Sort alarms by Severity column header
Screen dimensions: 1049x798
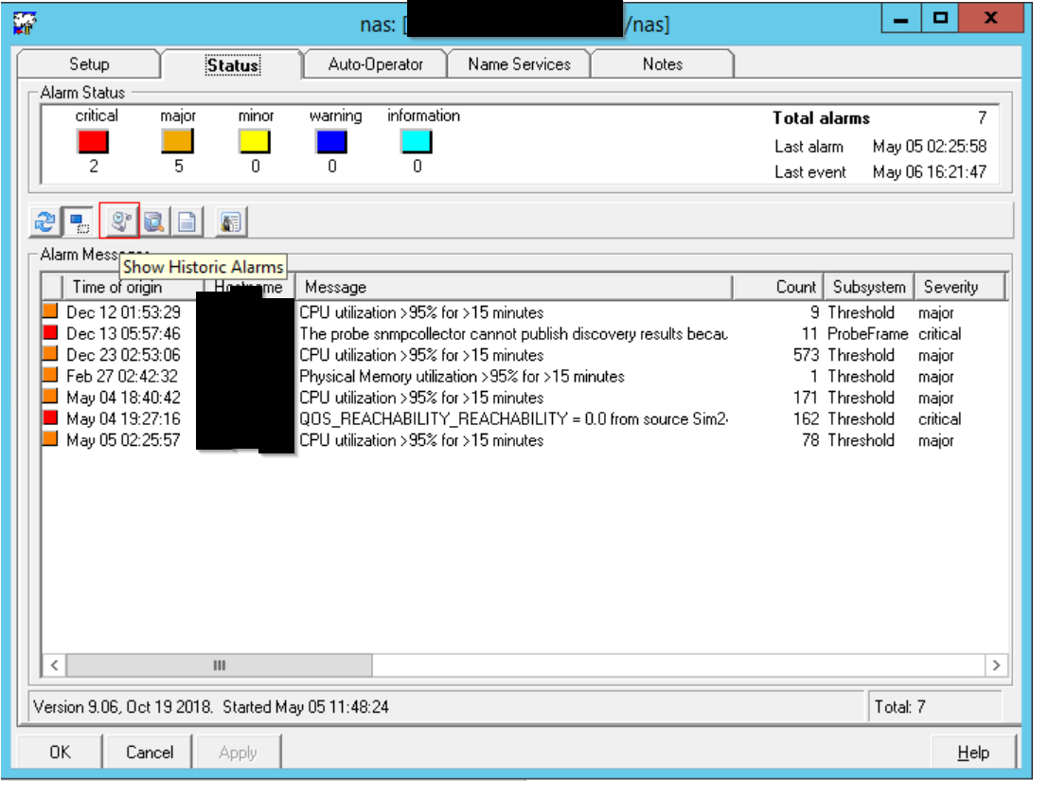[x=951, y=287]
